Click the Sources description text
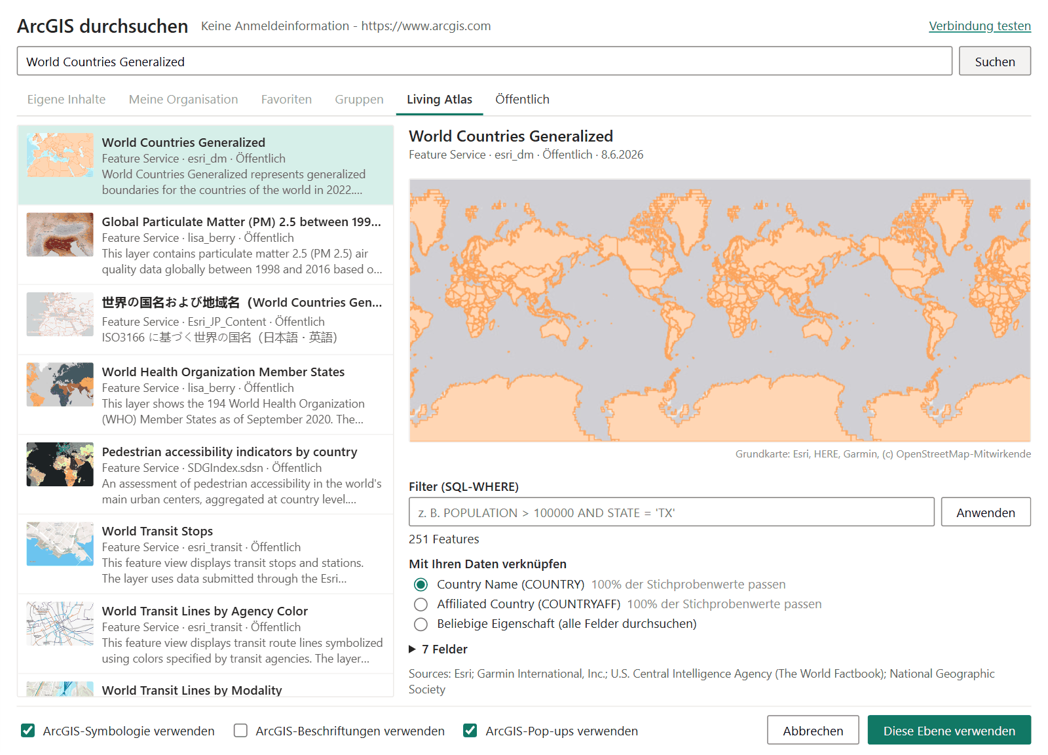1048x755 pixels. (x=702, y=681)
